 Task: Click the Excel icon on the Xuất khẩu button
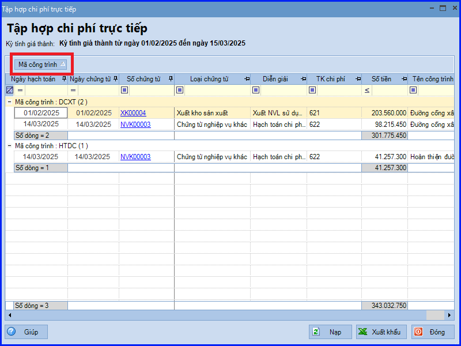pyautogui.click(x=363, y=332)
